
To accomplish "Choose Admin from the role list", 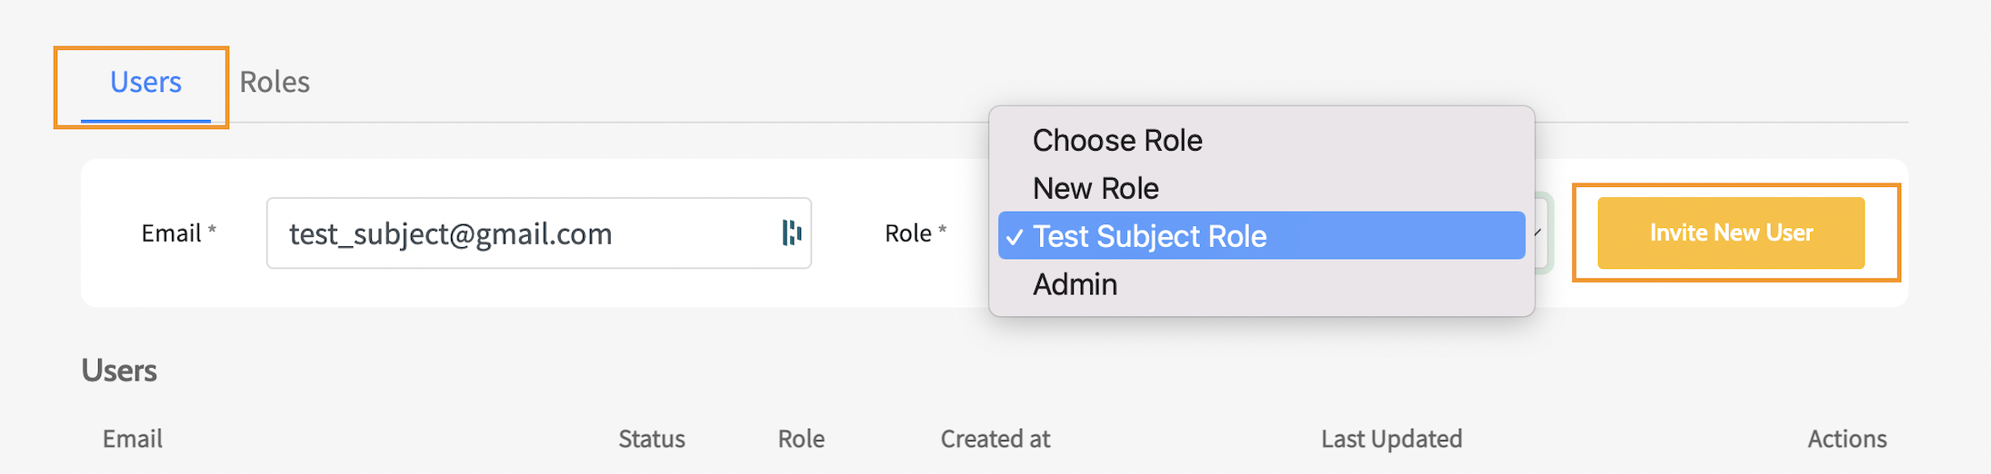I will [1075, 285].
